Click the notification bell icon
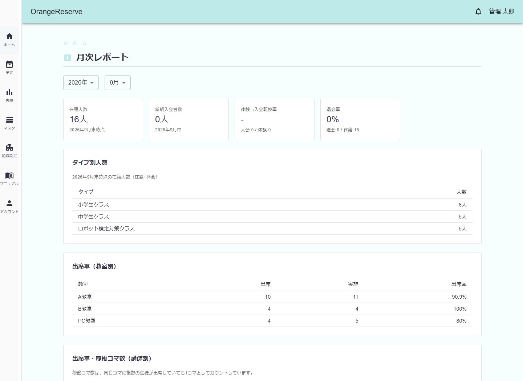 (x=478, y=12)
